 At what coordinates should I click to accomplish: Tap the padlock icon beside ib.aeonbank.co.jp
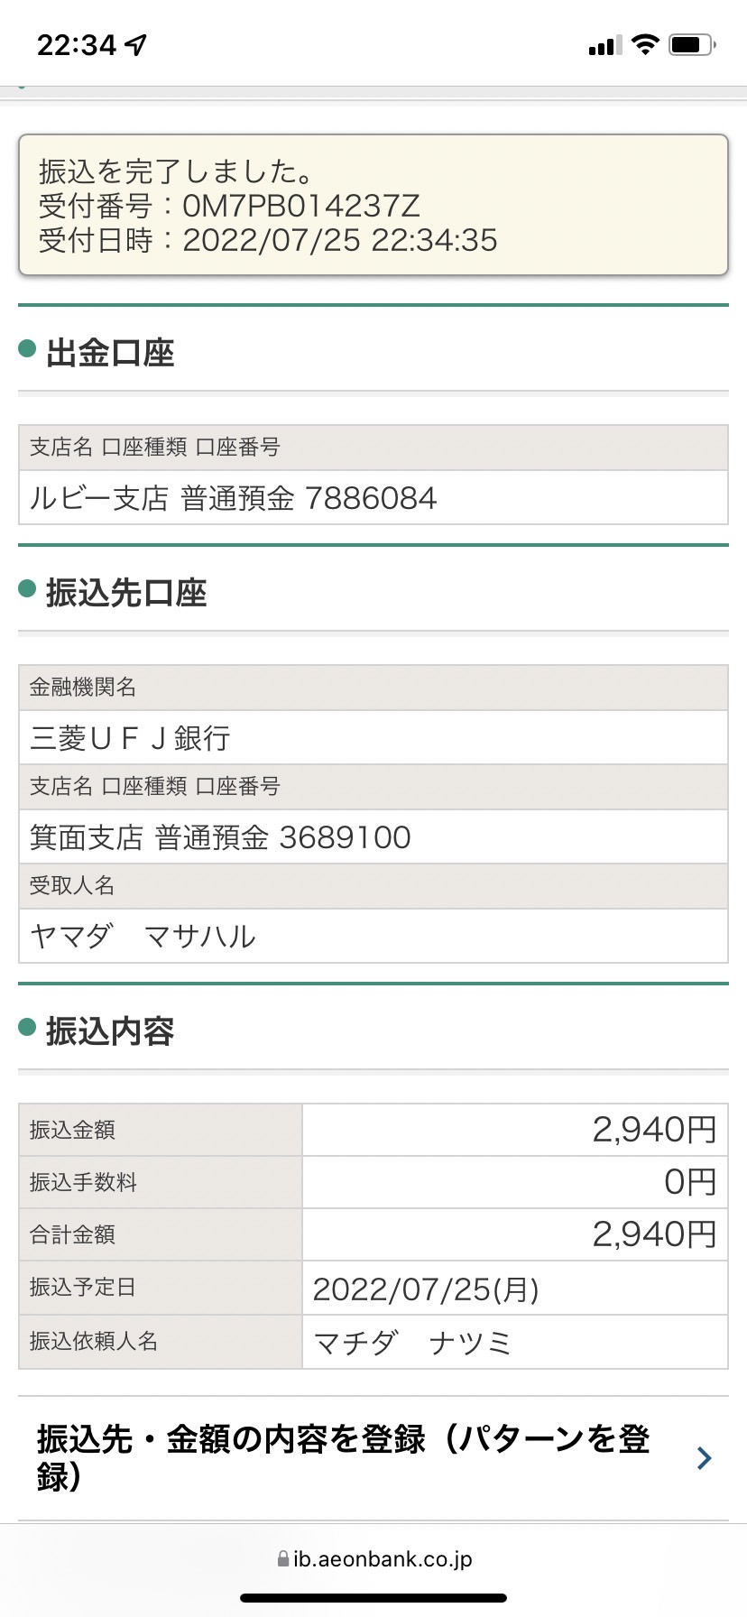[x=283, y=1559]
